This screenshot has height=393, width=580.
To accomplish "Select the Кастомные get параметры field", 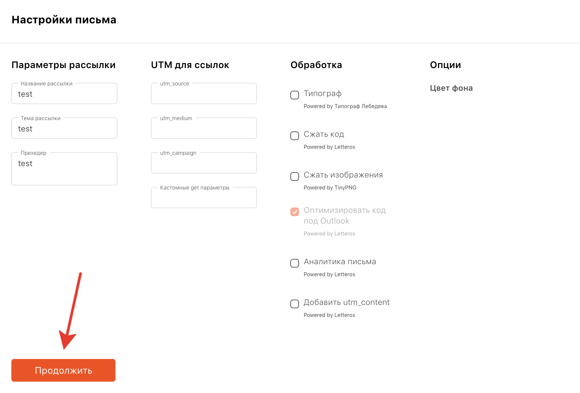I will [x=204, y=198].
